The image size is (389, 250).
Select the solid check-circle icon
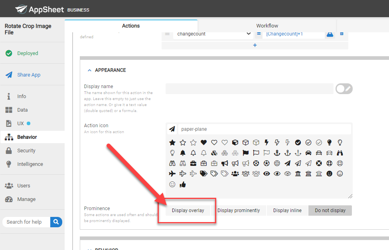coord(298,142)
